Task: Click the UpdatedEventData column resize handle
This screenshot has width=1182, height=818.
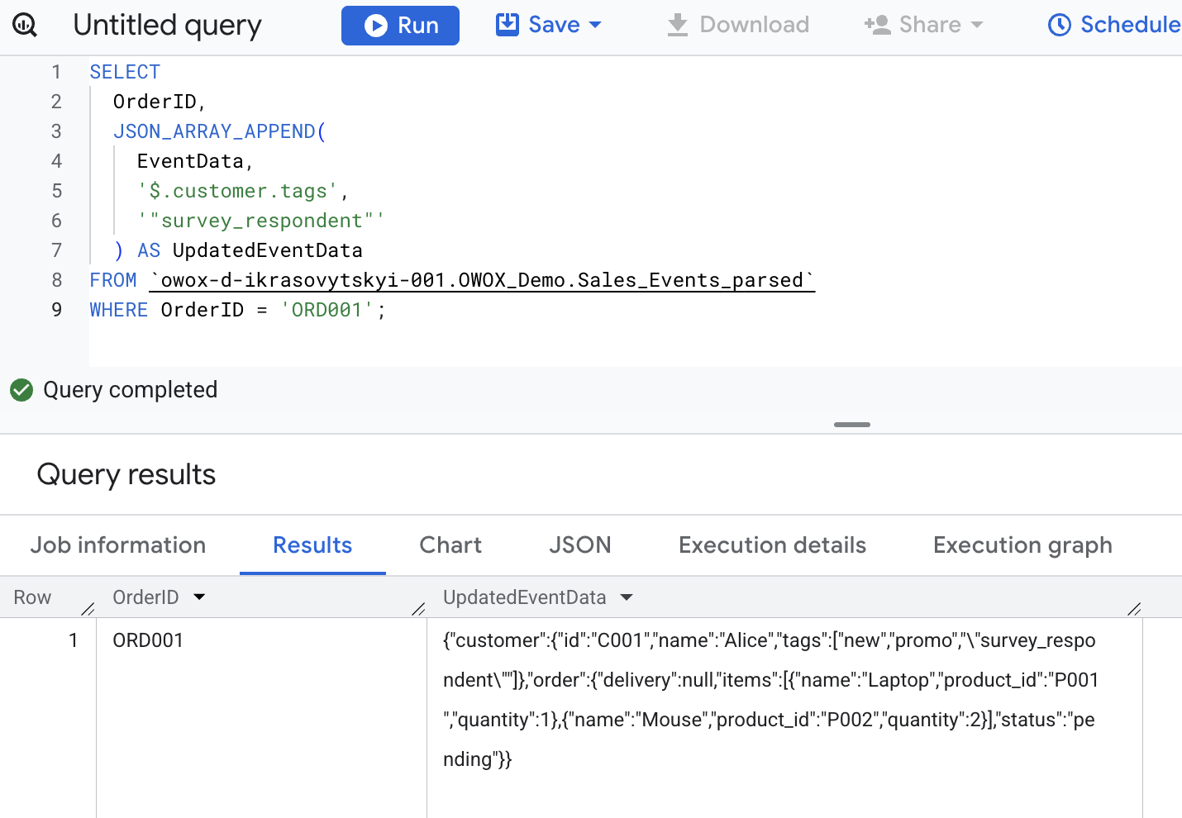Action: tap(1134, 609)
